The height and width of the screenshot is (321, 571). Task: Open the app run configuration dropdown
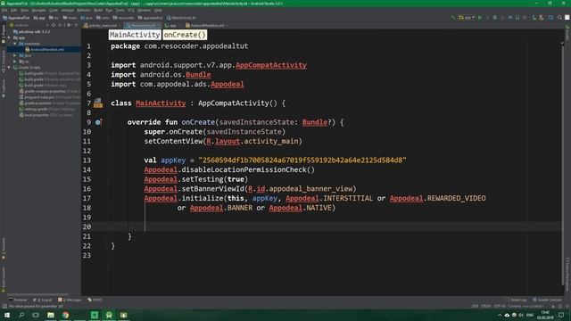coord(467,18)
